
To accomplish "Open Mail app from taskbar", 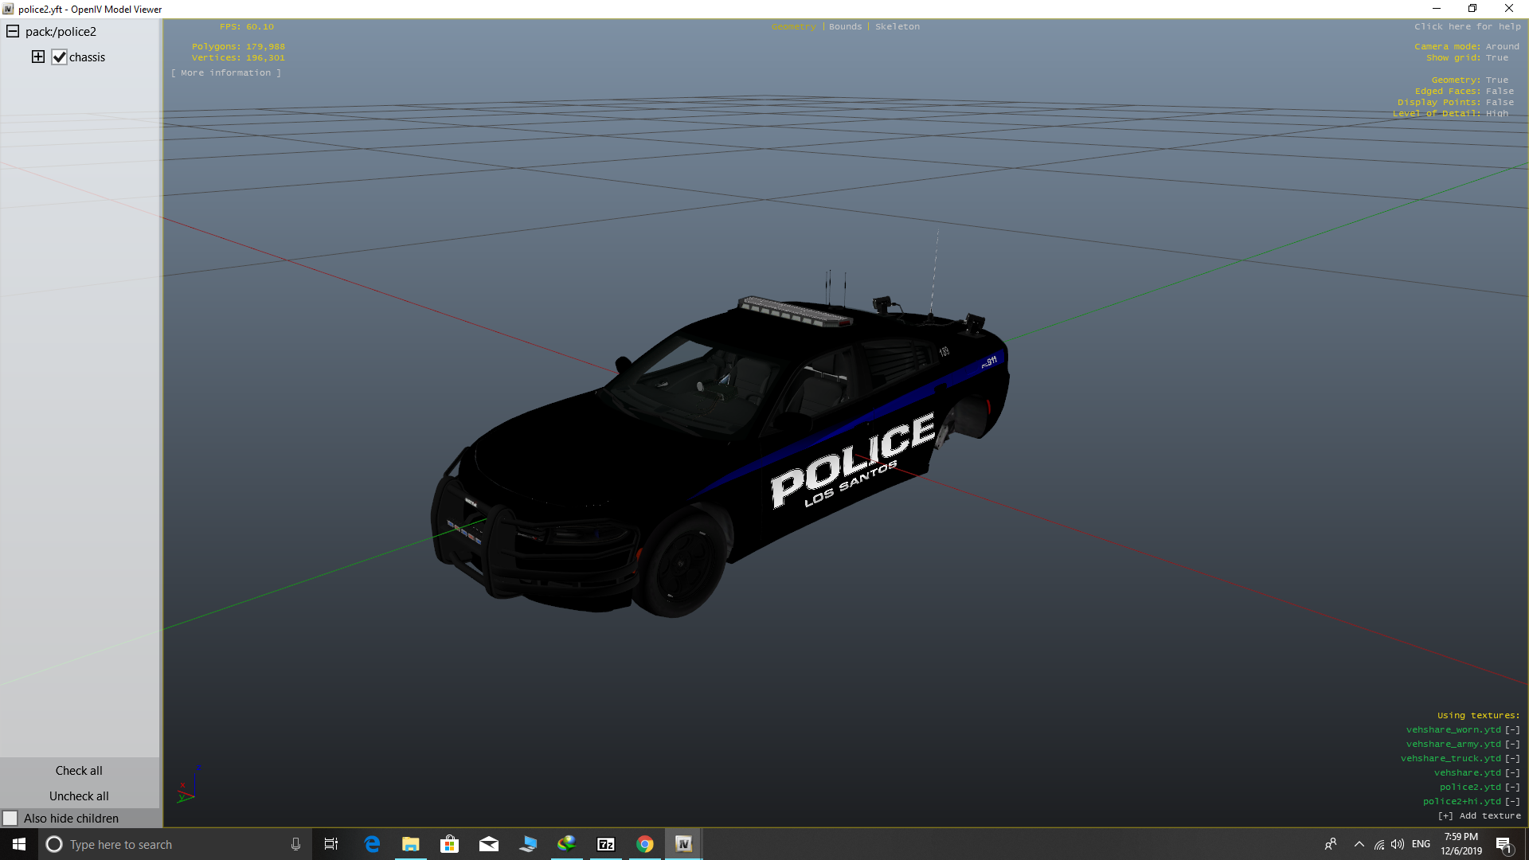I will [x=488, y=844].
